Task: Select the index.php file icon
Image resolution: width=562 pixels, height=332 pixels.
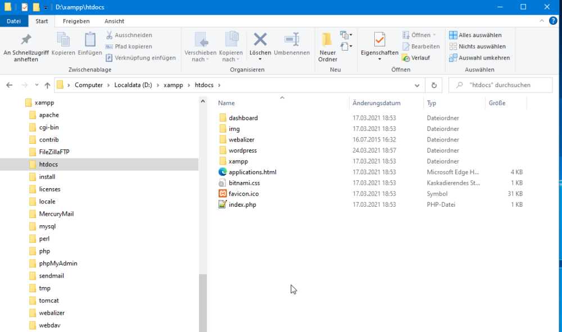Action: pyautogui.click(x=223, y=204)
